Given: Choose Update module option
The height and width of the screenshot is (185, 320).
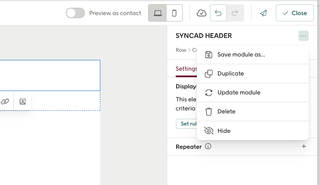Looking at the screenshot, I should 253,93.
